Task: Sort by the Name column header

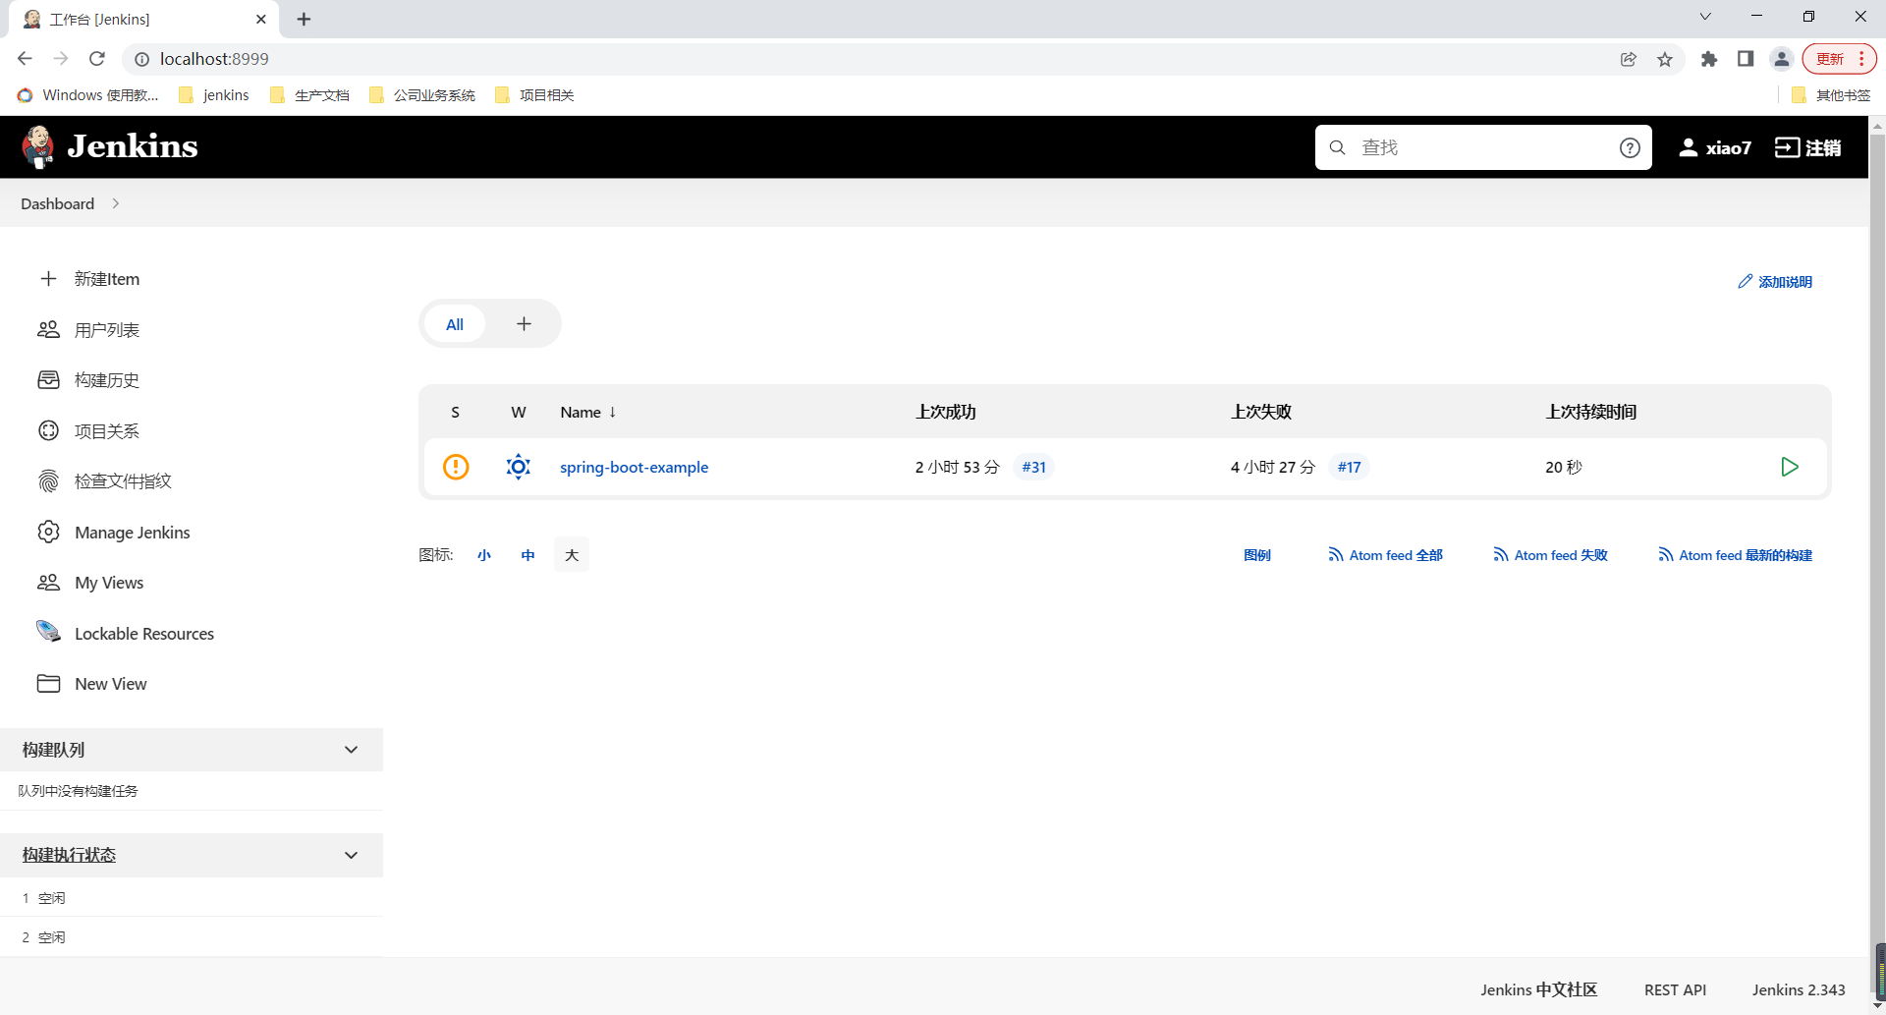Action: tap(588, 412)
